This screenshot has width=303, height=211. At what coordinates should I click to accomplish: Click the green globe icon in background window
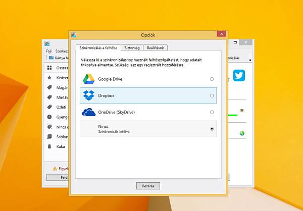pyautogui.click(x=242, y=133)
